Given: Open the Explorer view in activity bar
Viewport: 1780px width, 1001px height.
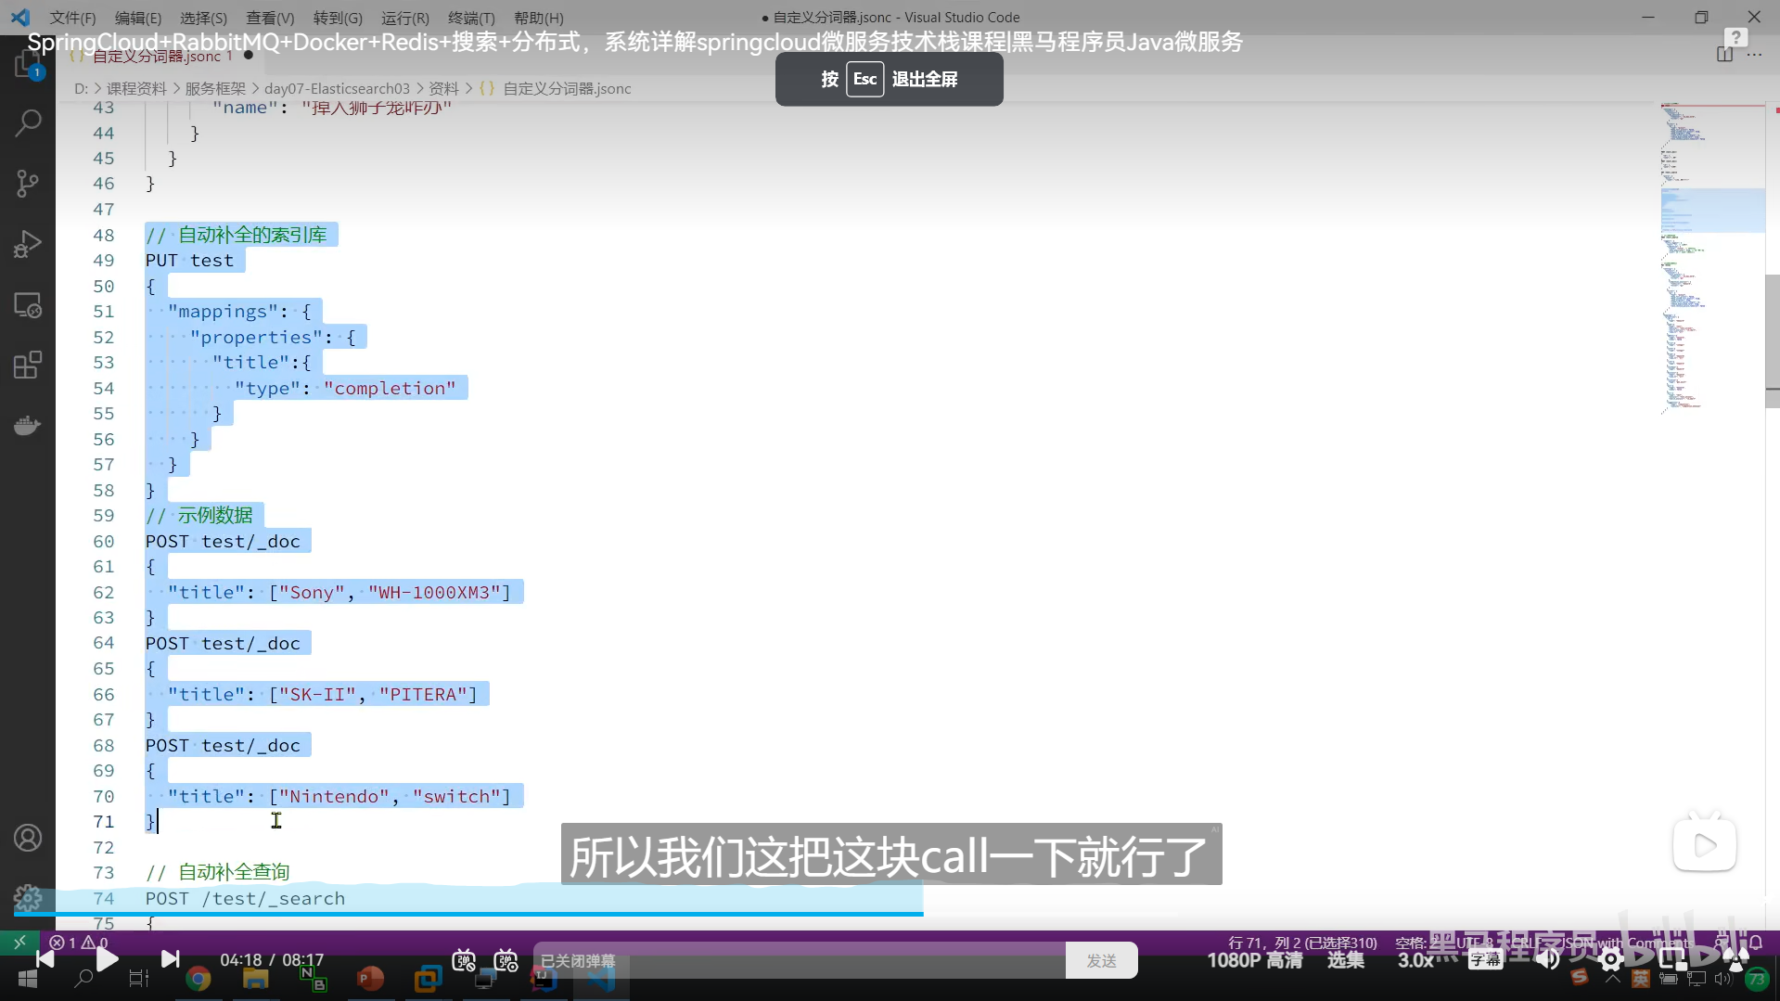Looking at the screenshot, I should [28, 65].
